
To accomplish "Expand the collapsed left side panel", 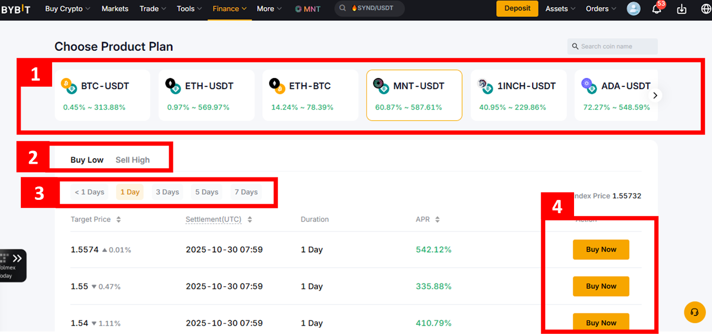I will coord(17,258).
